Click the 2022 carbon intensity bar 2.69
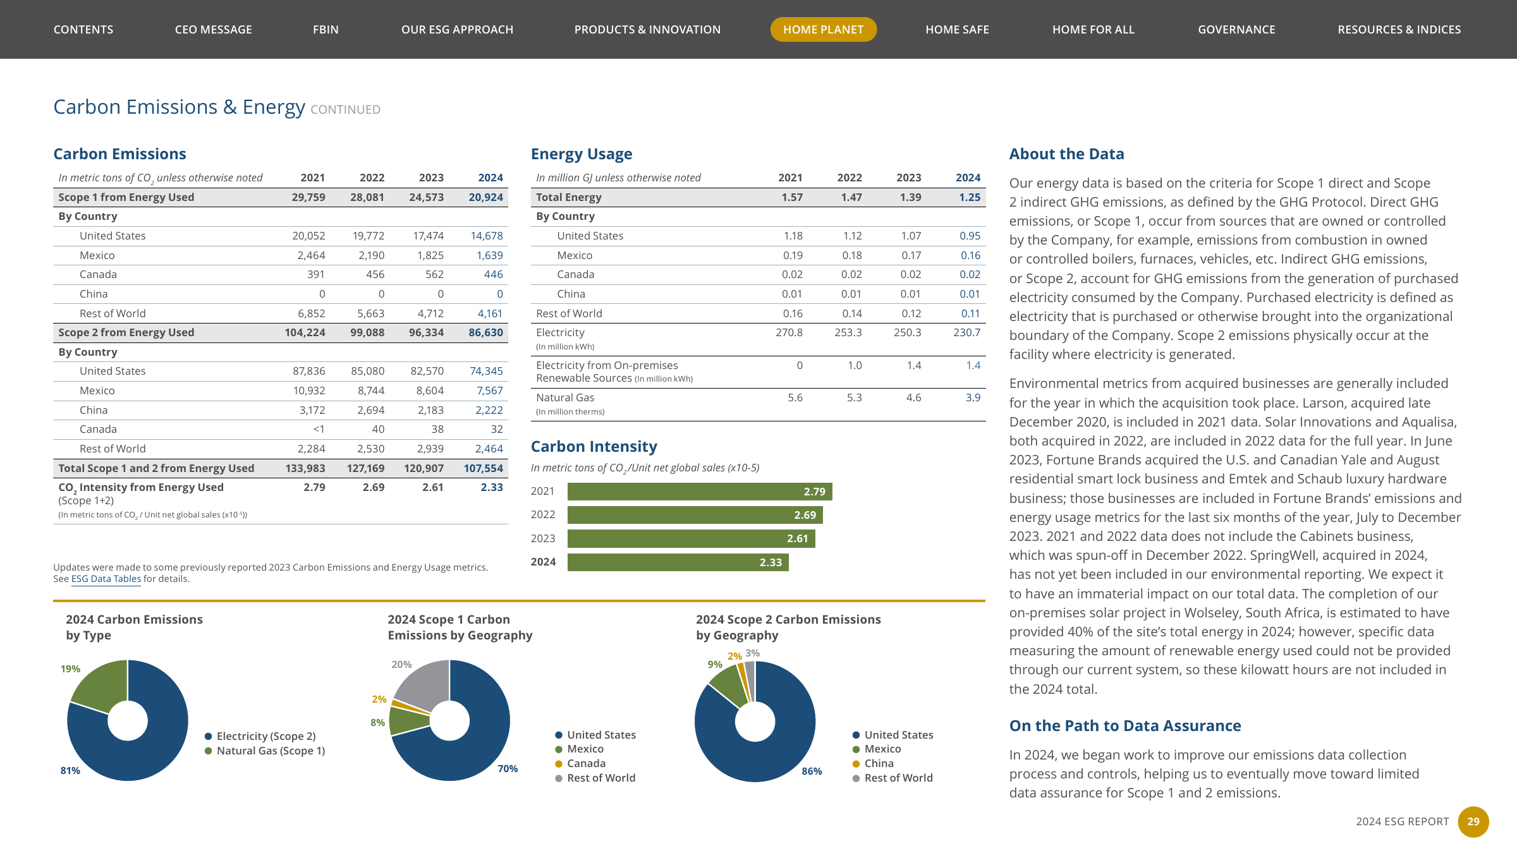 coord(695,515)
